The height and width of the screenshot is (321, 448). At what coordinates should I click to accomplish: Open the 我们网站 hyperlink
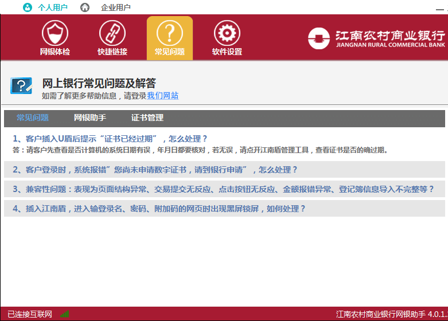[x=163, y=96]
